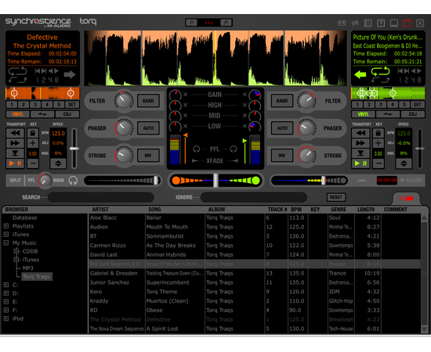The width and height of the screenshot is (431, 352).
Task: Expand the iPod tree node
Action: point(6,318)
